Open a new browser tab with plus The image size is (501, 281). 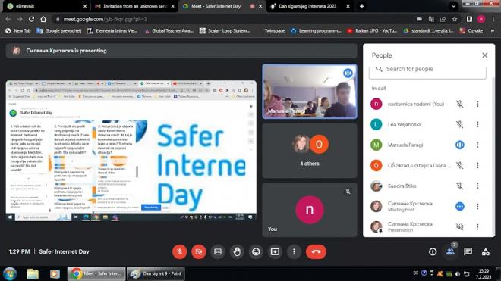pos(361,6)
